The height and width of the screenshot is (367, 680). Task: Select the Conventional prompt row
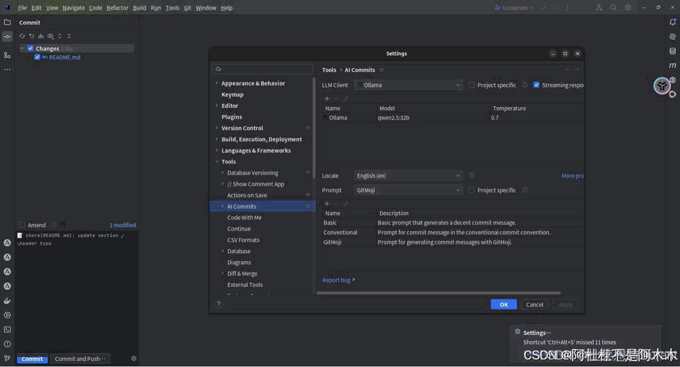click(453, 233)
